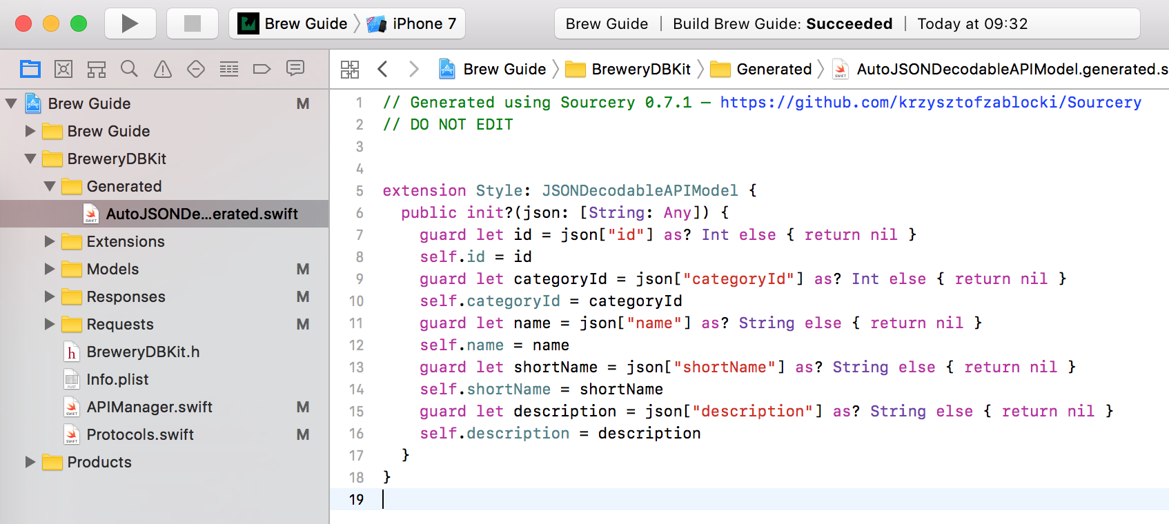Expand the Models folder
Viewport: 1169px width, 524px height.
50,269
